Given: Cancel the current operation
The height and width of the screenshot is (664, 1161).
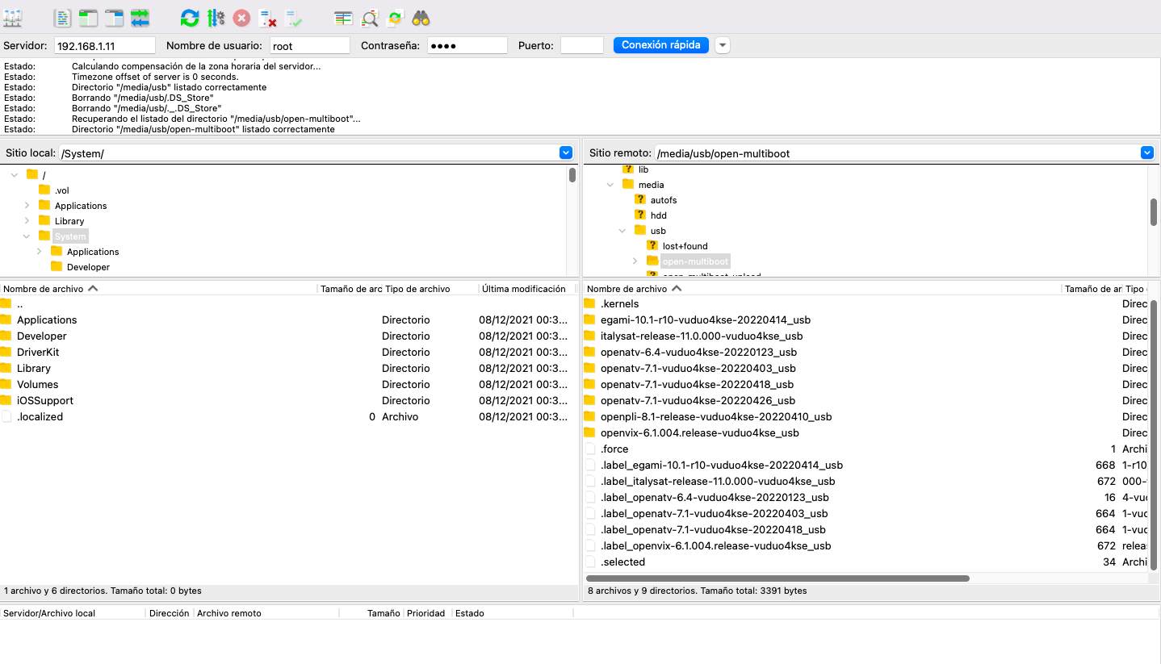Looking at the screenshot, I should 241,18.
